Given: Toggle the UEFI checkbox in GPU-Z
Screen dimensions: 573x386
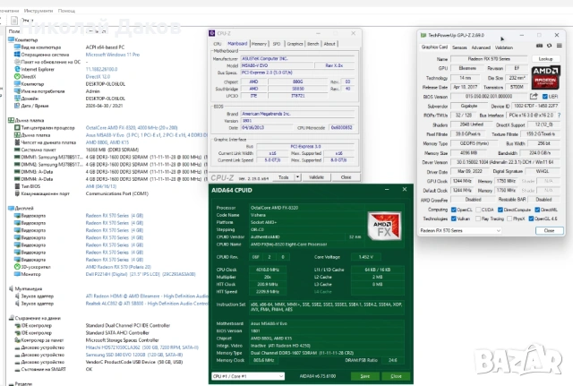Looking at the screenshot, I should coord(545,97).
